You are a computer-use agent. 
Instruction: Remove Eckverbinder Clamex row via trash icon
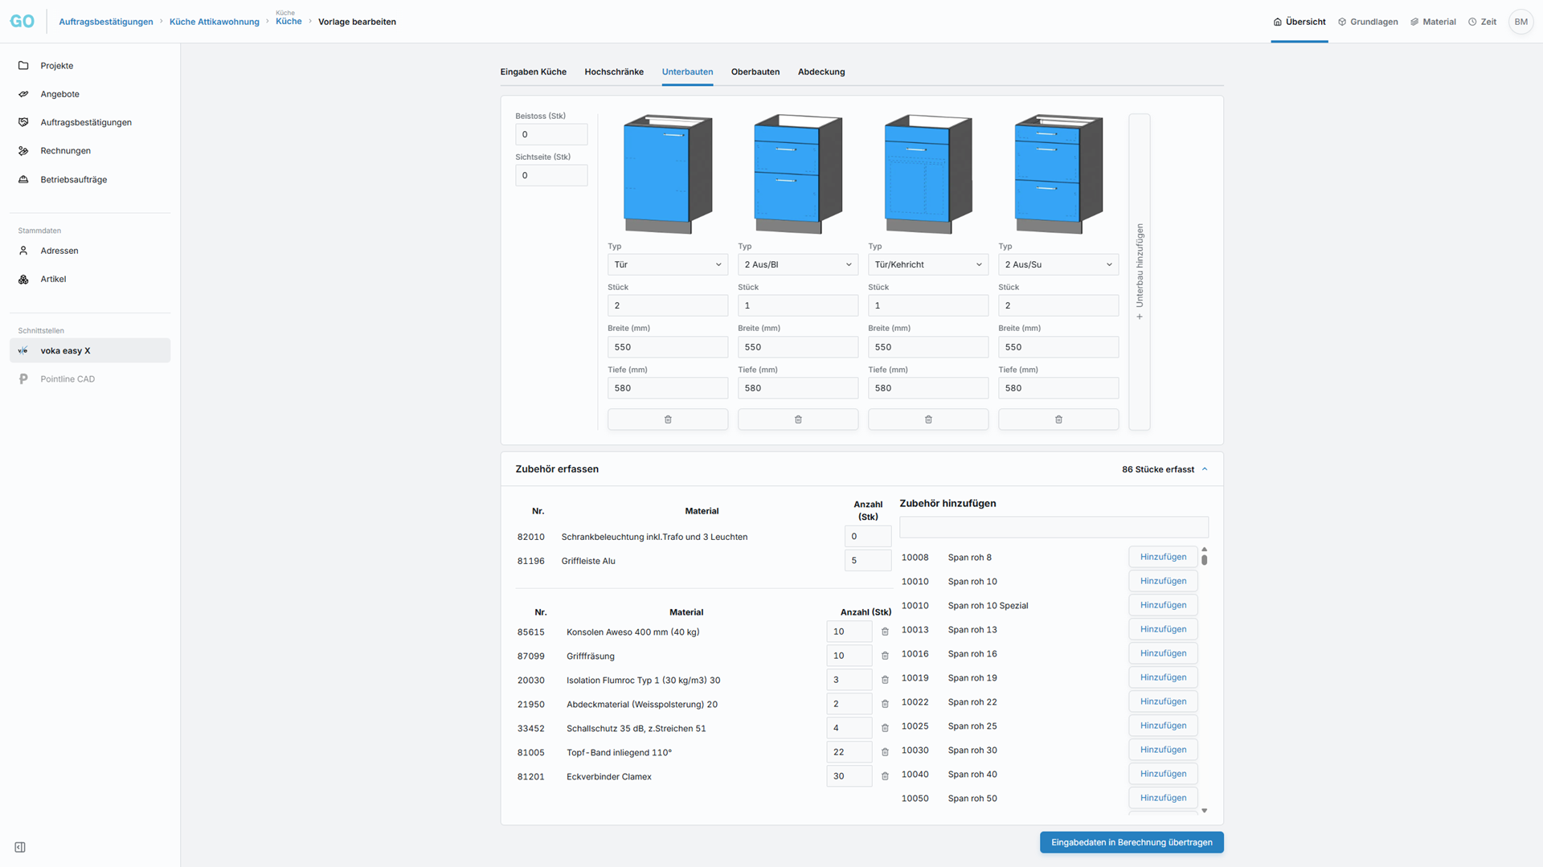coord(885,777)
